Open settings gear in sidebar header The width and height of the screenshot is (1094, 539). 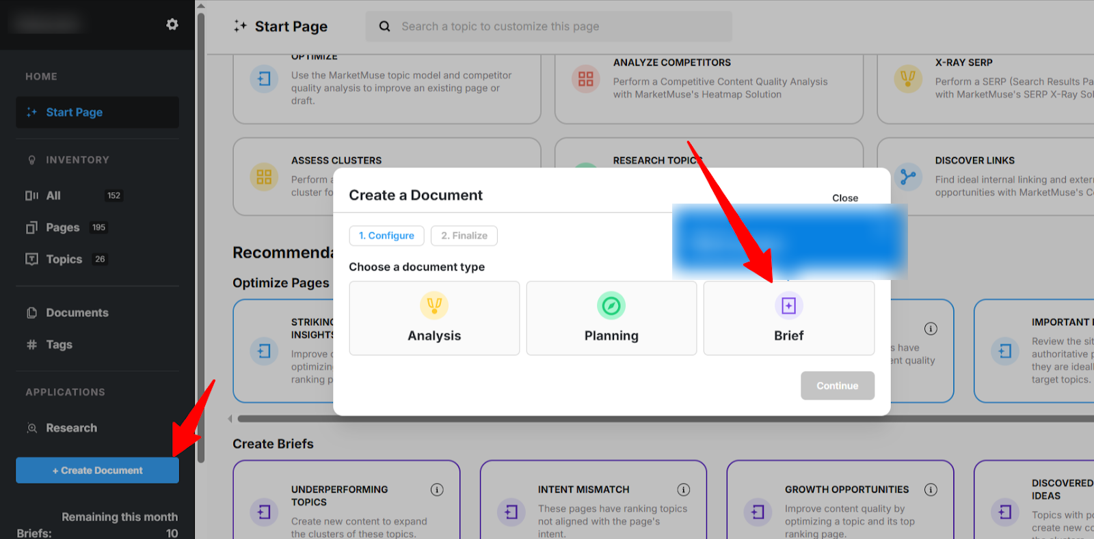[x=172, y=25]
